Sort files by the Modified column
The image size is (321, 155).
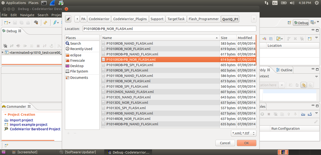pos(246,38)
